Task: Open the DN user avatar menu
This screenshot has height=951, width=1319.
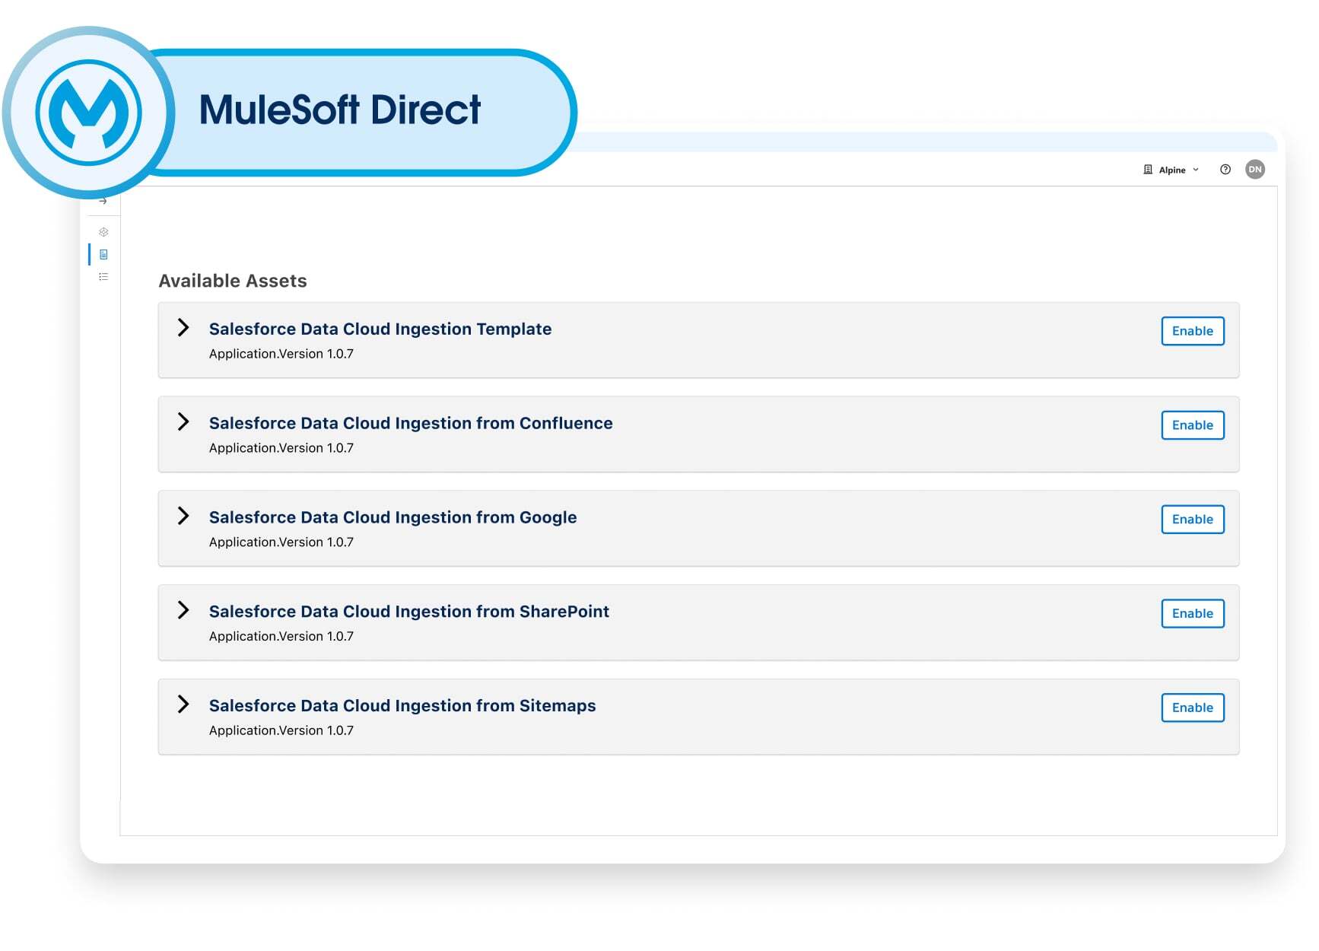Action: pos(1255,170)
